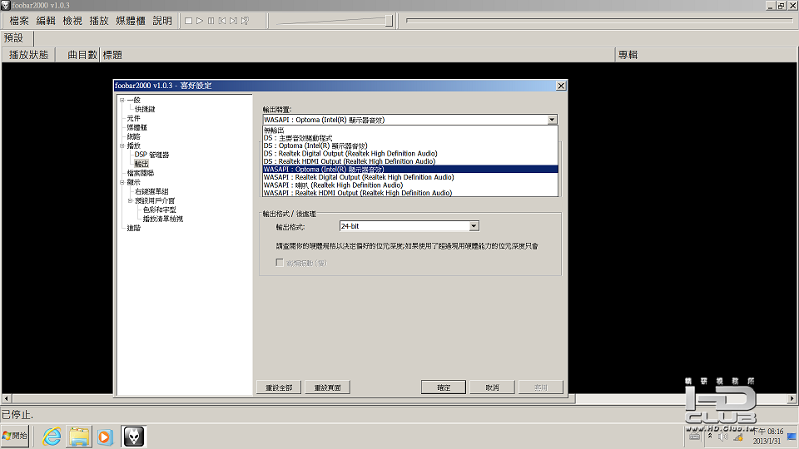Select 無輸出 in device list
Image resolution: width=799 pixels, height=449 pixels.
tap(410, 131)
